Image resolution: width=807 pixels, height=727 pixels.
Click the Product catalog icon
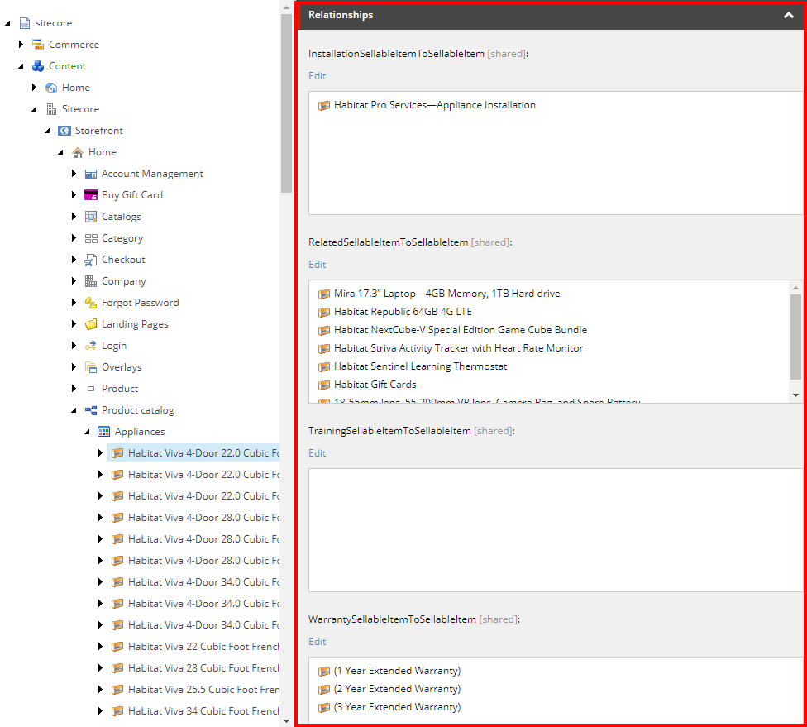[x=91, y=410]
